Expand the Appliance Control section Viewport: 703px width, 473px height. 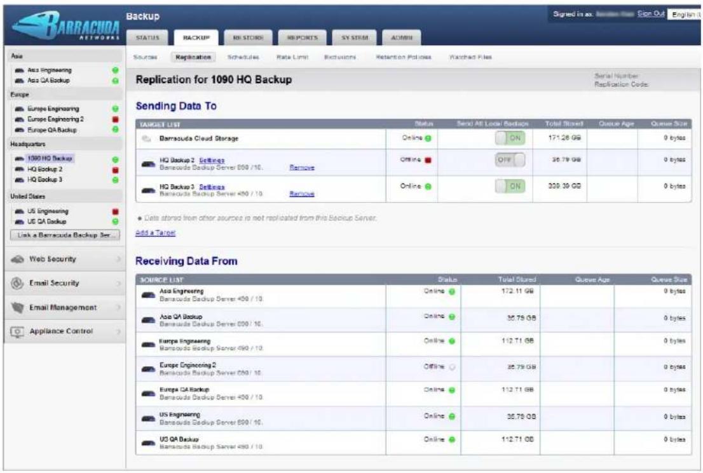point(65,332)
